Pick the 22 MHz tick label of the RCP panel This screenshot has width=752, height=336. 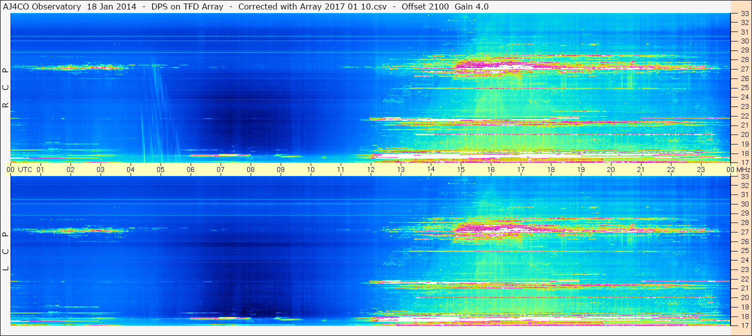click(x=744, y=115)
